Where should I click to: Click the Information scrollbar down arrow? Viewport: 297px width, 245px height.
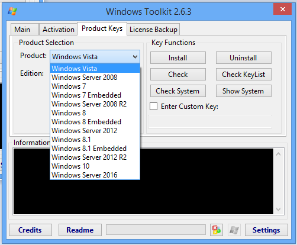[279, 209]
